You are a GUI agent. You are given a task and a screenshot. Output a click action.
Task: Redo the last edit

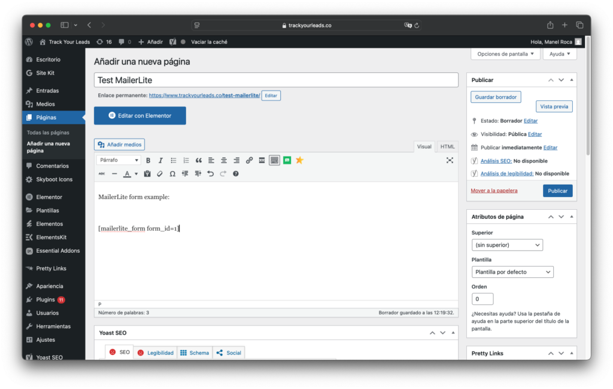pyautogui.click(x=223, y=174)
